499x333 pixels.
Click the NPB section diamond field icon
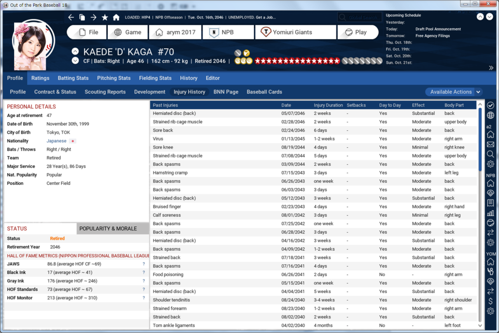[x=490, y=193]
